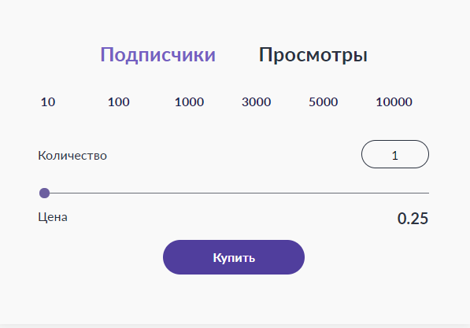Click empty background below Купить button
The height and width of the screenshot is (328, 470).
click(x=234, y=300)
